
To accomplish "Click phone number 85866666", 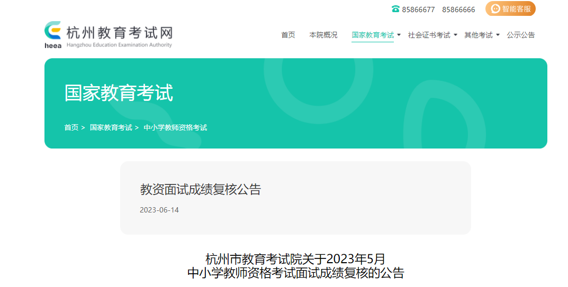I will point(458,10).
